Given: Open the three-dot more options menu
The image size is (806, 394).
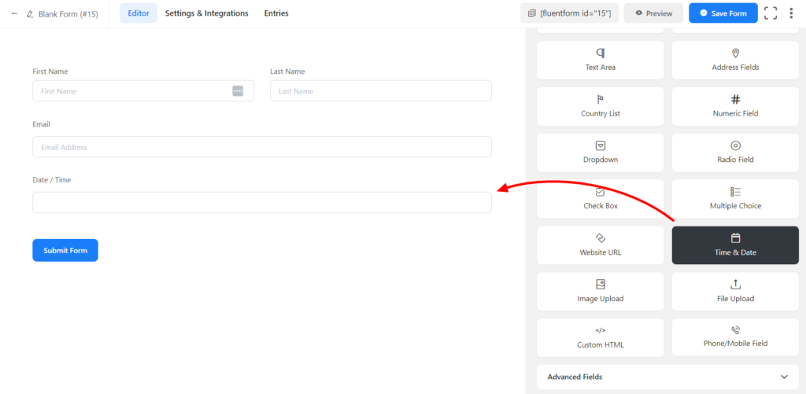Looking at the screenshot, I should 791,13.
